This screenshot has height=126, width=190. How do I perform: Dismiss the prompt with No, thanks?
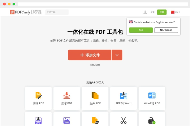[166, 30]
